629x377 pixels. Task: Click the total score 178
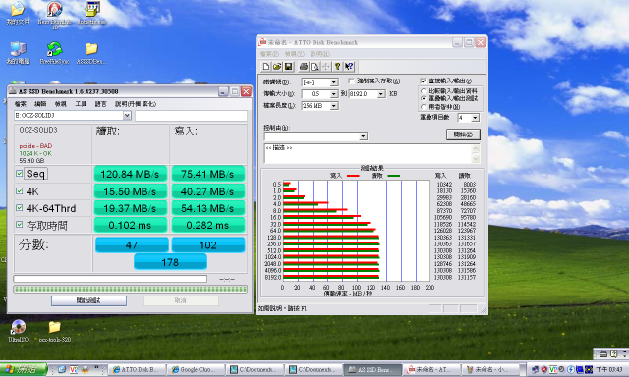click(170, 262)
